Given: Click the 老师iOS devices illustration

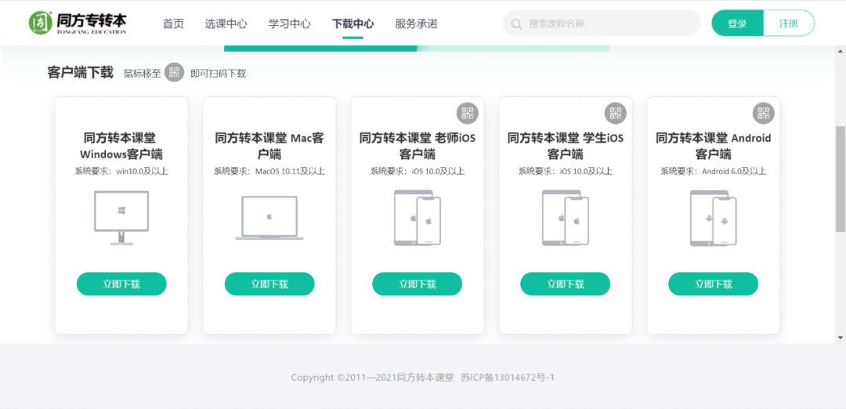Looking at the screenshot, I should click(x=418, y=218).
